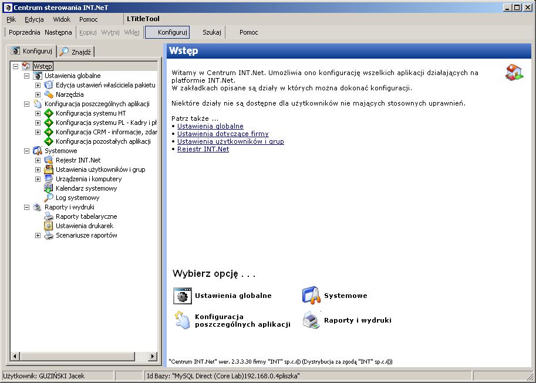536x383 pixels.
Task: Click the tree horizontal scrollbar left arrow
Action: pyautogui.click(x=15, y=357)
